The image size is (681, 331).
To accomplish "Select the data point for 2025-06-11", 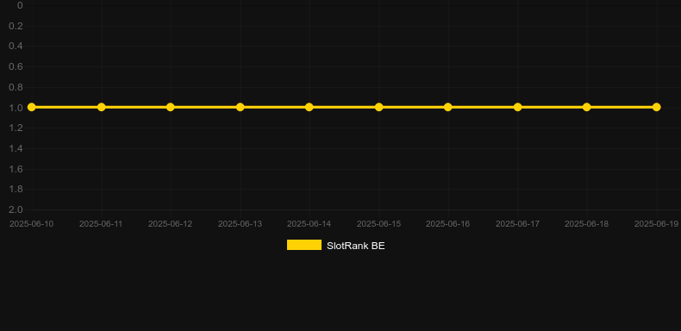I will click(x=101, y=107).
